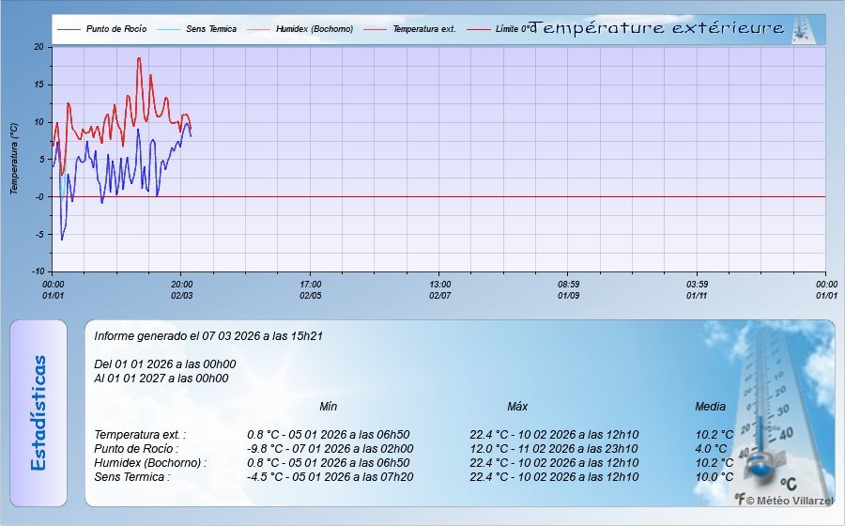
Task: Click the report generated date text
Action: pyautogui.click(x=209, y=335)
